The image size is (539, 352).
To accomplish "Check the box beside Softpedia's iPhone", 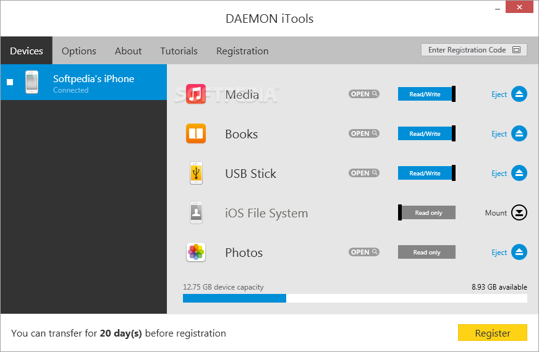I will point(10,82).
